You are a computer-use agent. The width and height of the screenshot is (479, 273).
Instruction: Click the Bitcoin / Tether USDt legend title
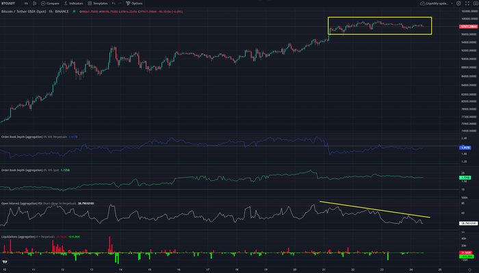[x=35, y=12]
